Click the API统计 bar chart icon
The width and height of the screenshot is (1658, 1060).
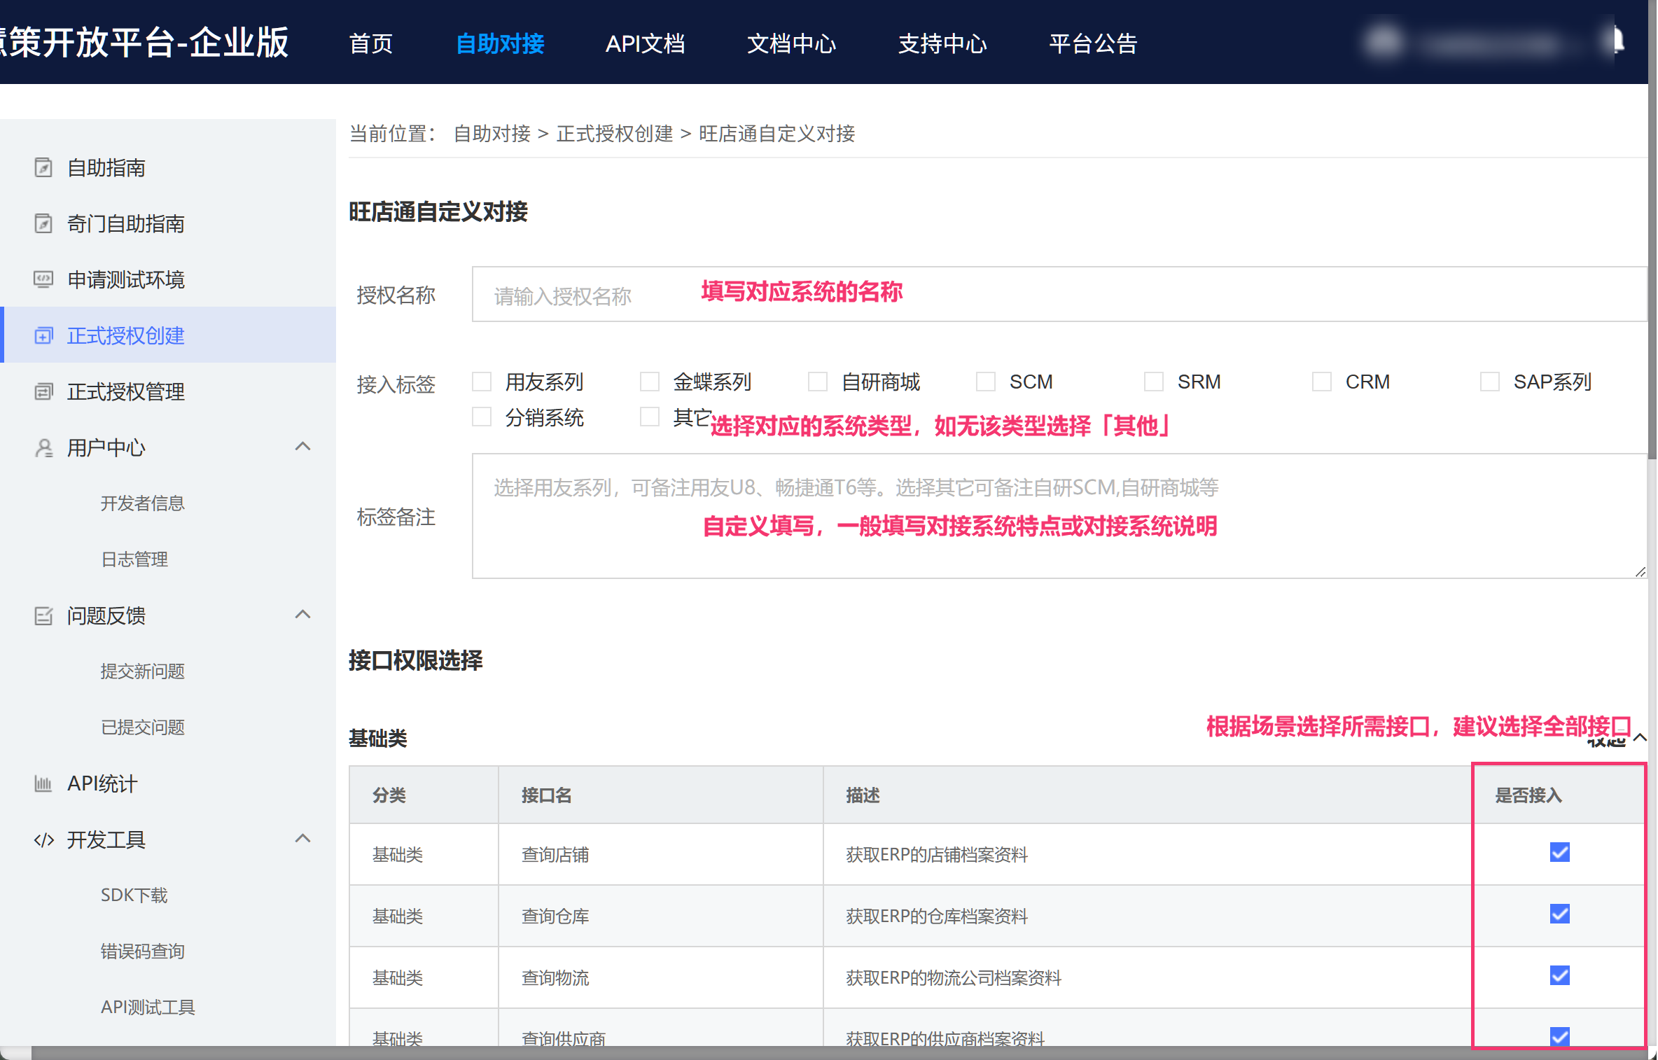click(x=43, y=783)
